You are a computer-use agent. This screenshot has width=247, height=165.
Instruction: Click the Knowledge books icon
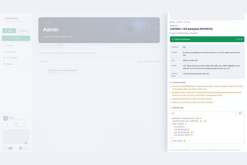[4, 58]
